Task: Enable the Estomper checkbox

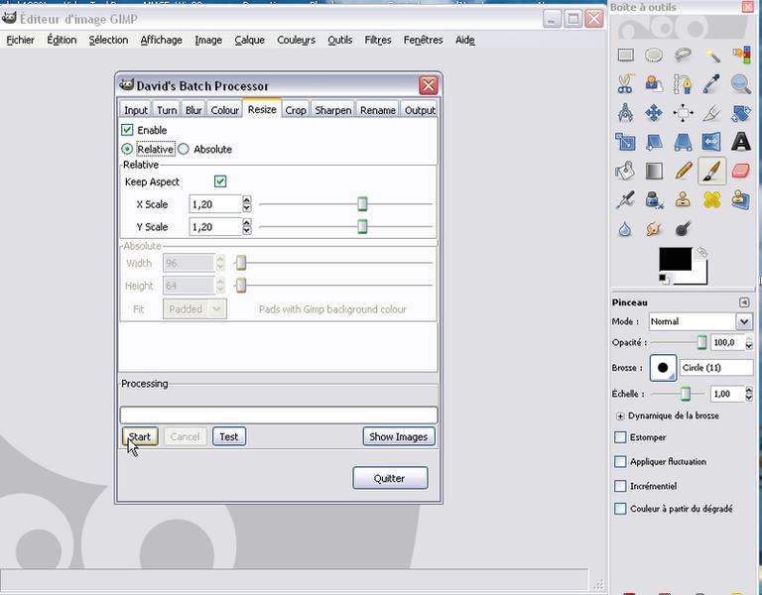Action: tap(620, 437)
